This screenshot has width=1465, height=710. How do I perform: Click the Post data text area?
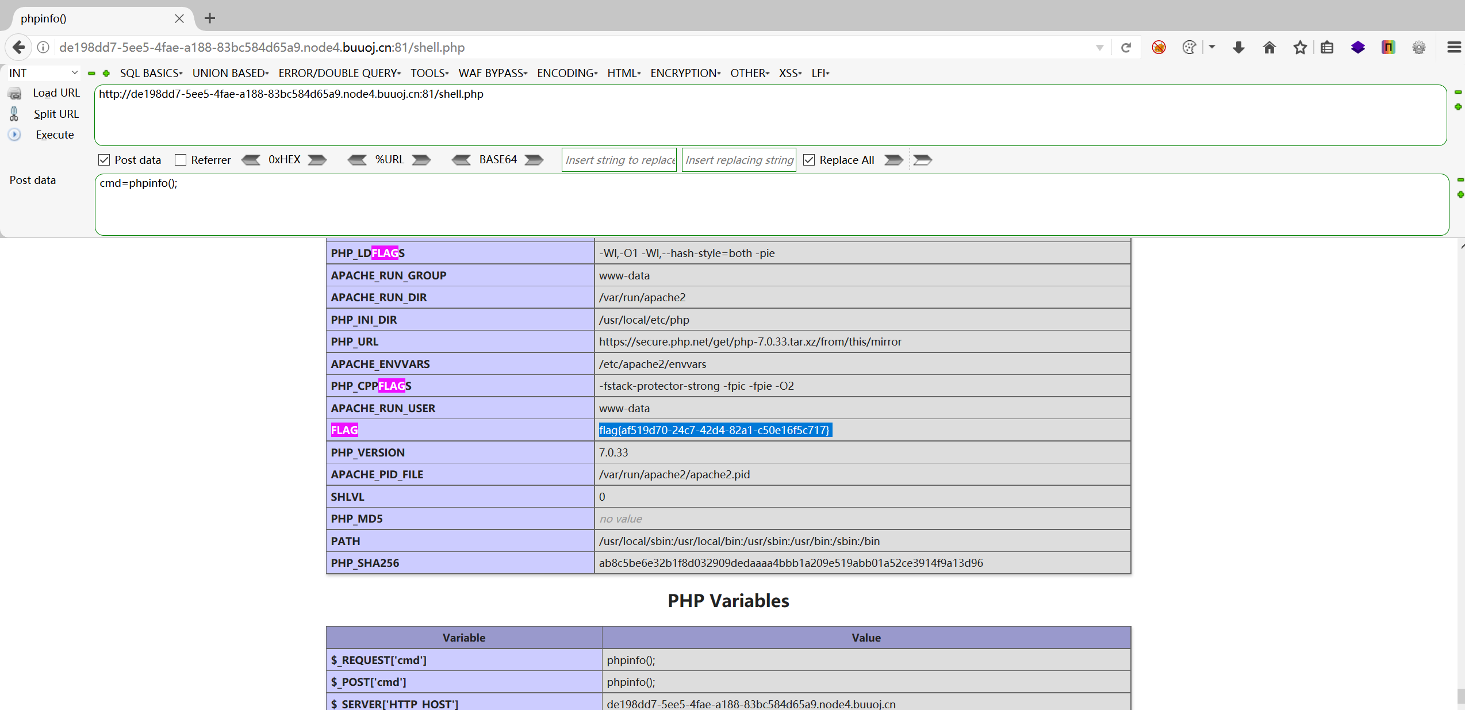tap(772, 204)
